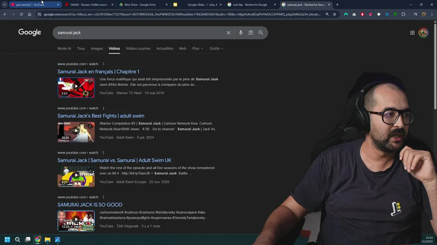Focus the samurai jack search field

point(140,33)
